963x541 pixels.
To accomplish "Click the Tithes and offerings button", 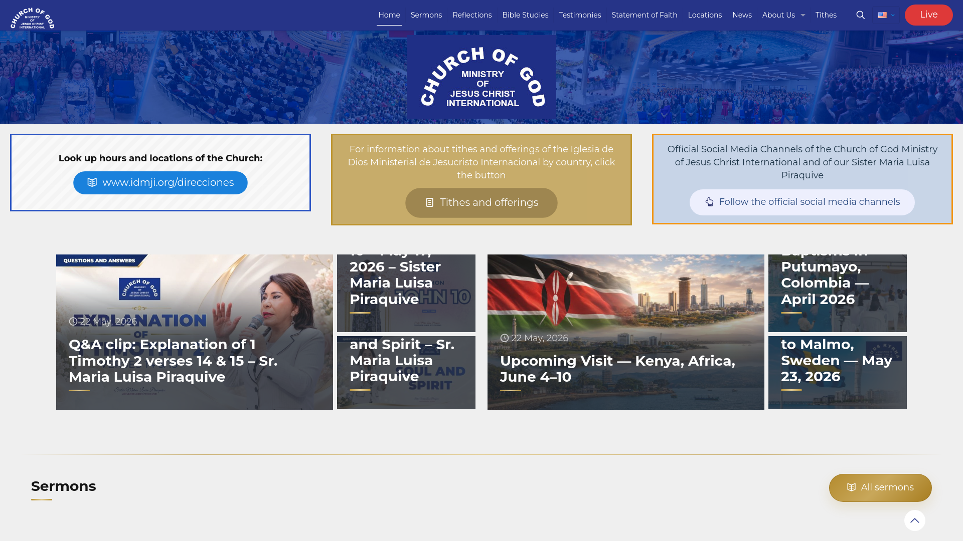I will [x=481, y=203].
